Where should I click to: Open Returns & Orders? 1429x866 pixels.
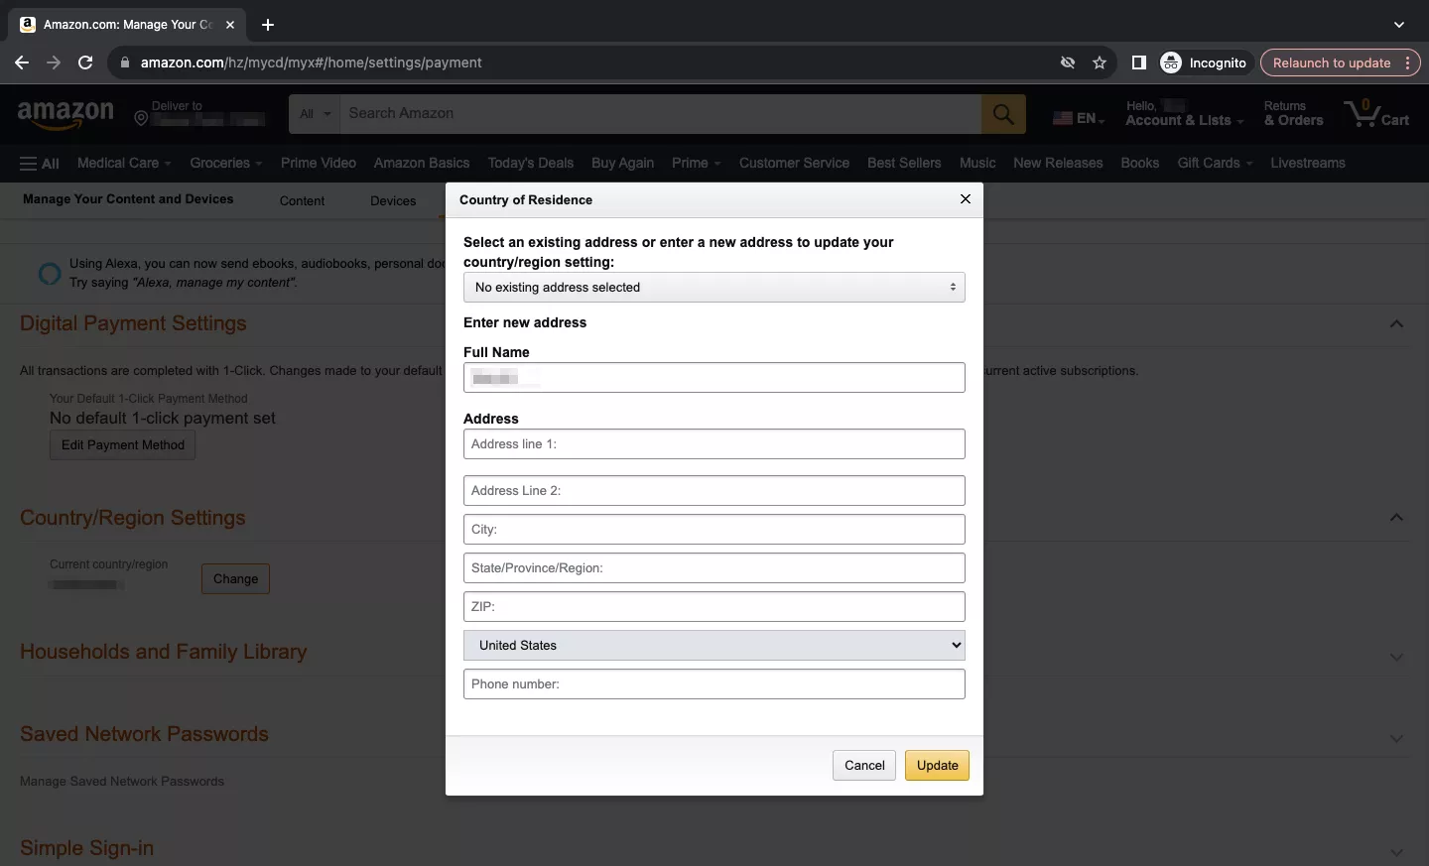point(1293,114)
